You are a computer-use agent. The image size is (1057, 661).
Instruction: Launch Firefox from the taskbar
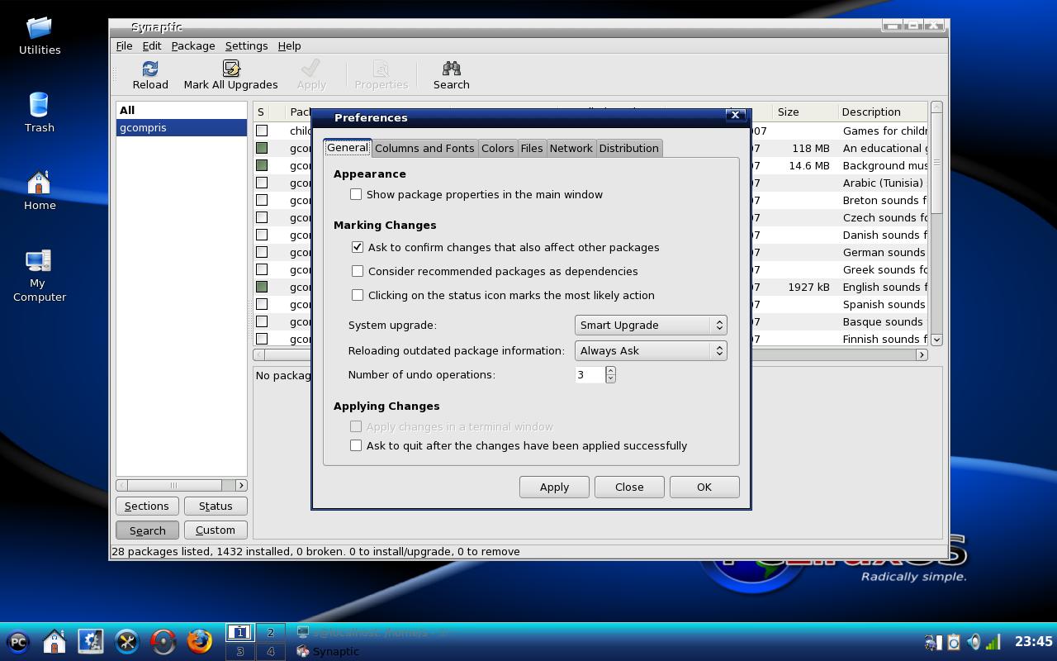click(x=200, y=642)
